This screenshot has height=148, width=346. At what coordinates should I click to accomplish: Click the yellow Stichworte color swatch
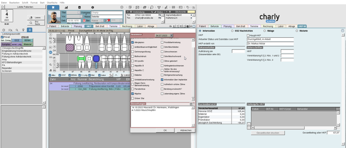191,11
